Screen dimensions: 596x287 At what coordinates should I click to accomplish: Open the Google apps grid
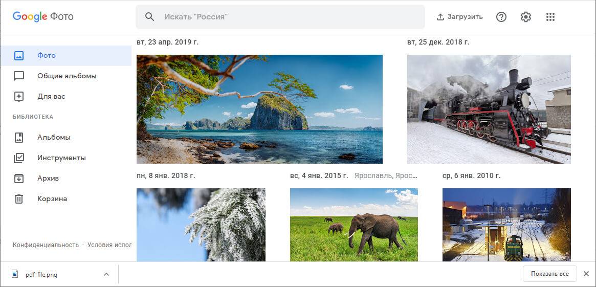click(550, 17)
